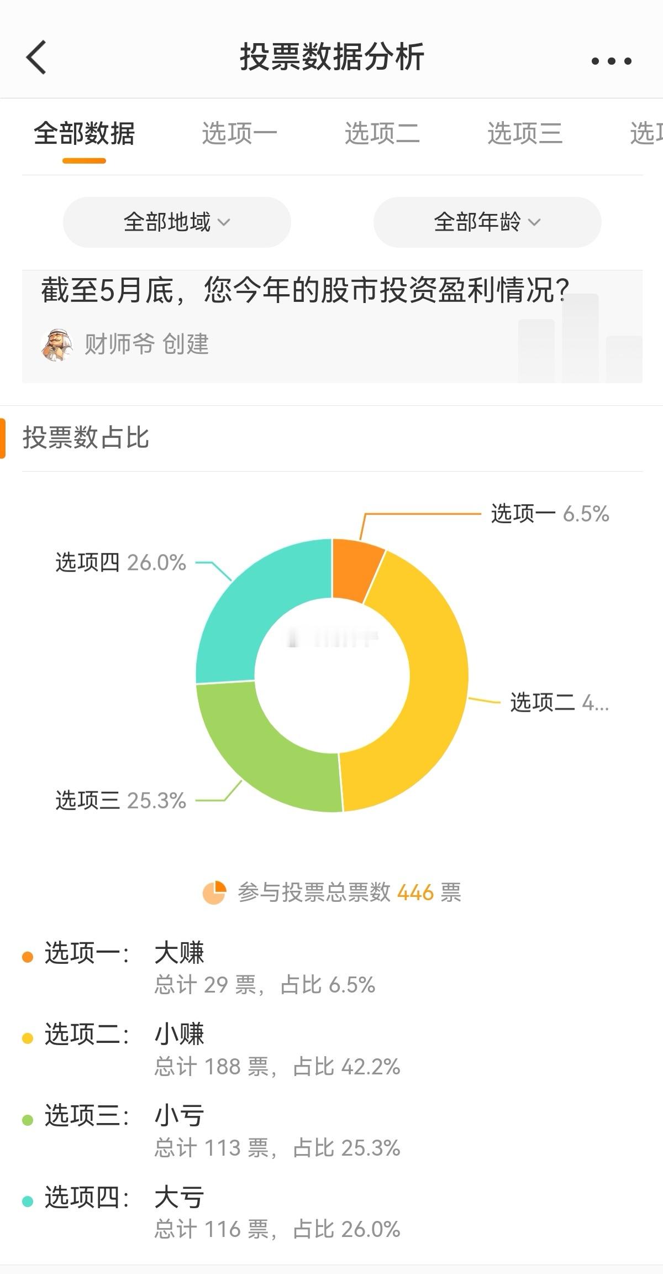Open the three-dot more options menu
Viewport: 663px width, 1274px height.
click(x=611, y=61)
